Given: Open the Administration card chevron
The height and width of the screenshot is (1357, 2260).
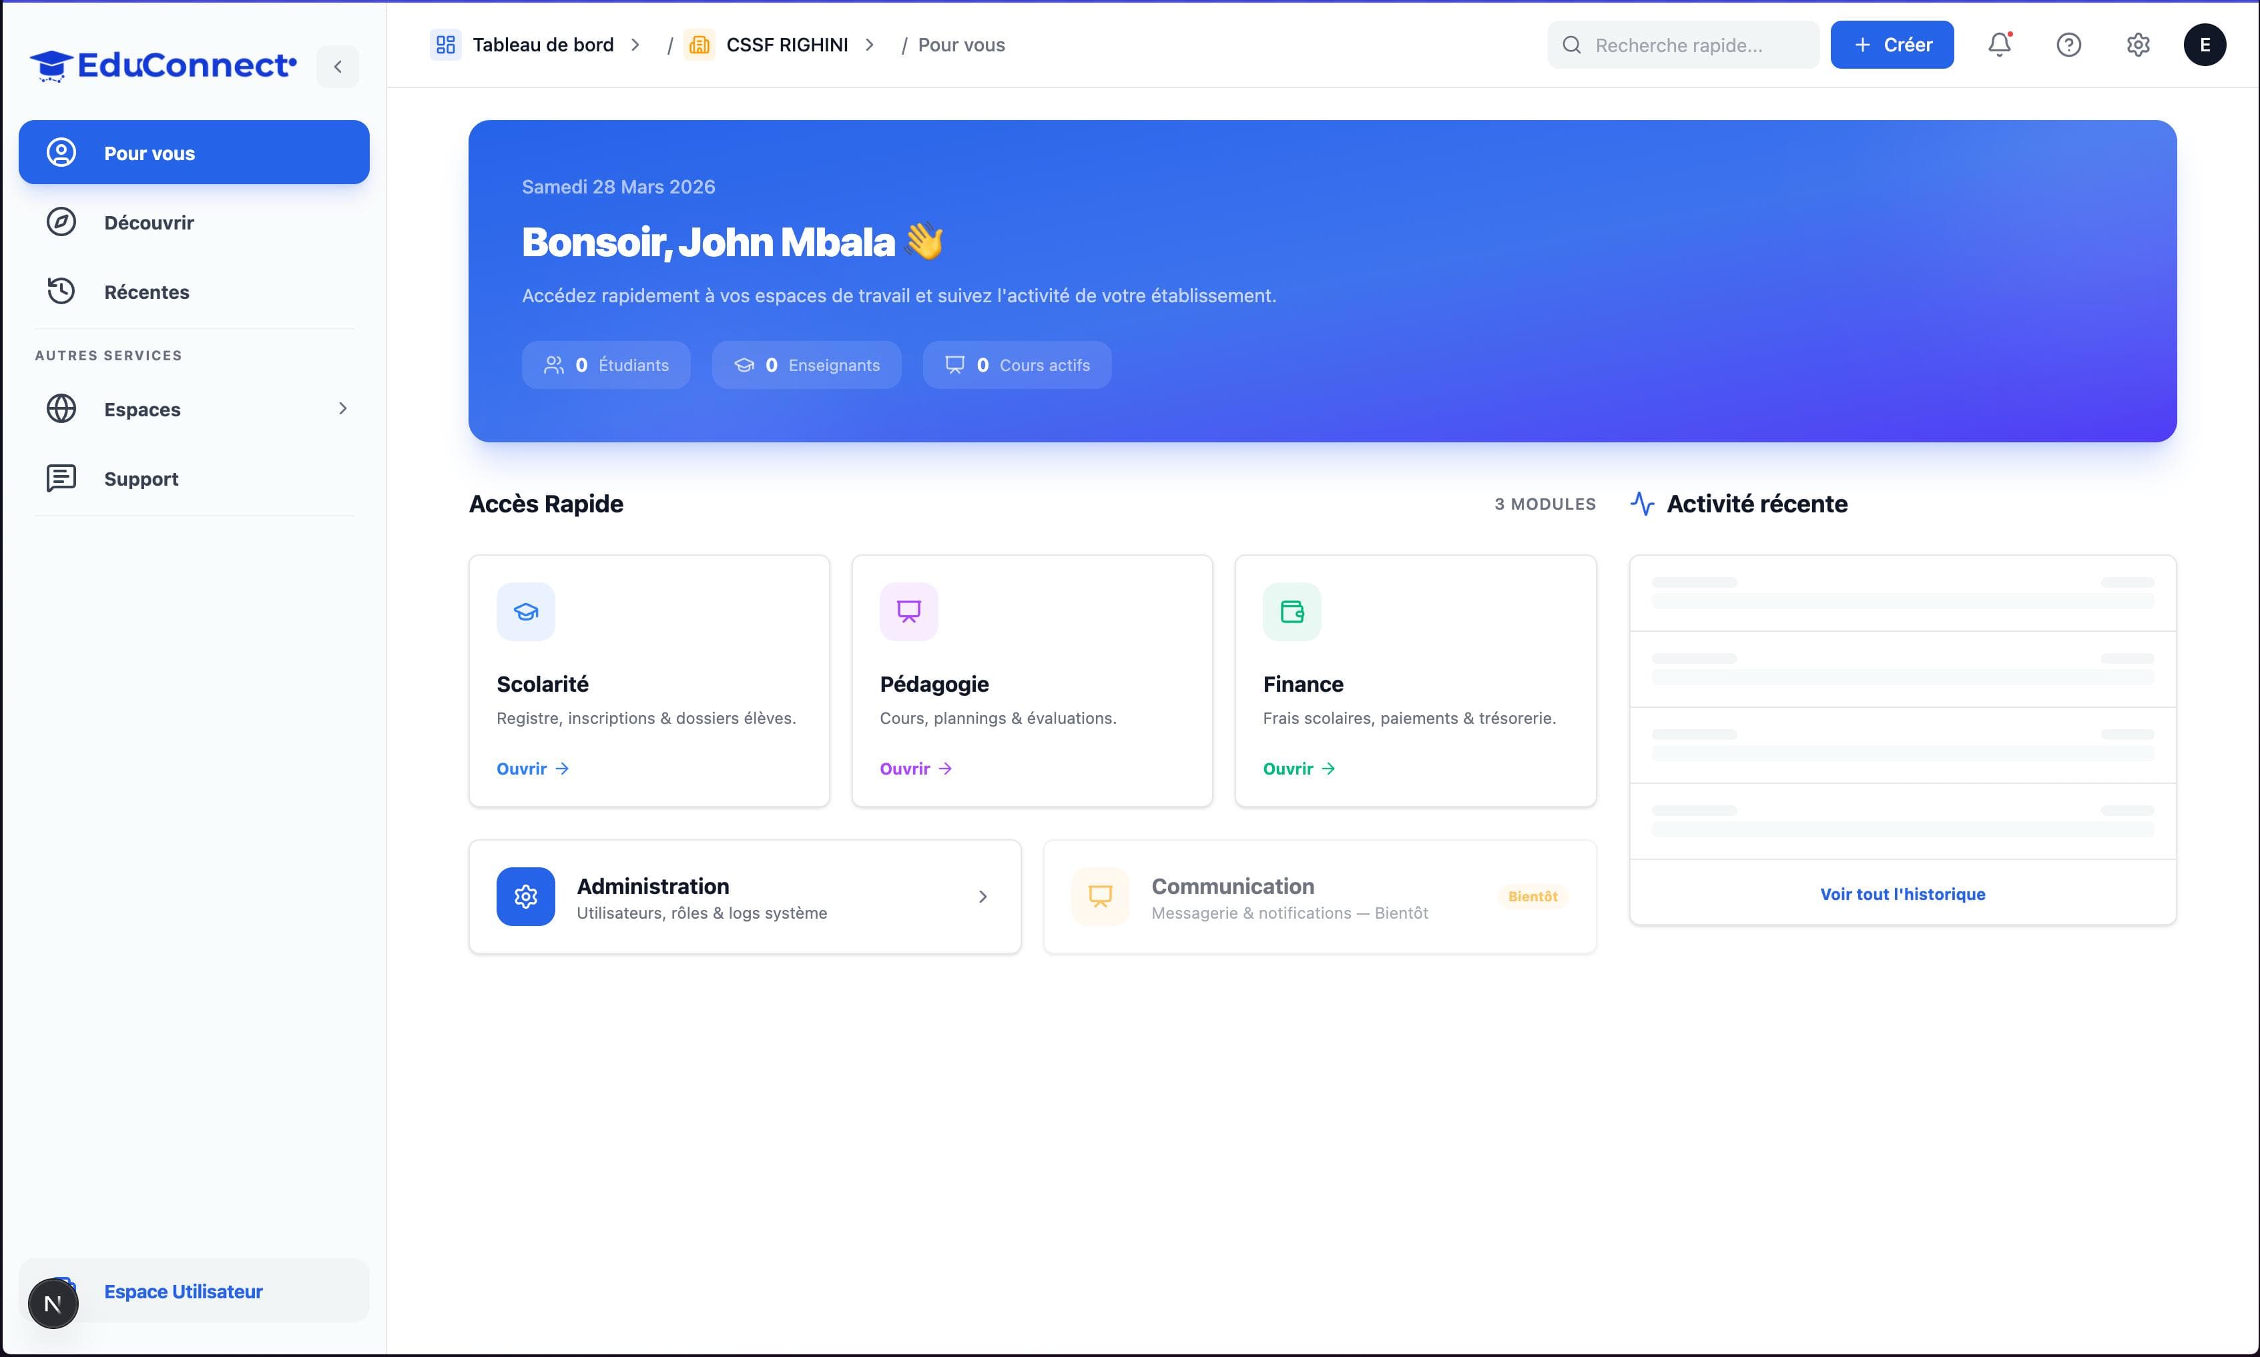Looking at the screenshot, I should pyautogui.click(x=983, y=896).
